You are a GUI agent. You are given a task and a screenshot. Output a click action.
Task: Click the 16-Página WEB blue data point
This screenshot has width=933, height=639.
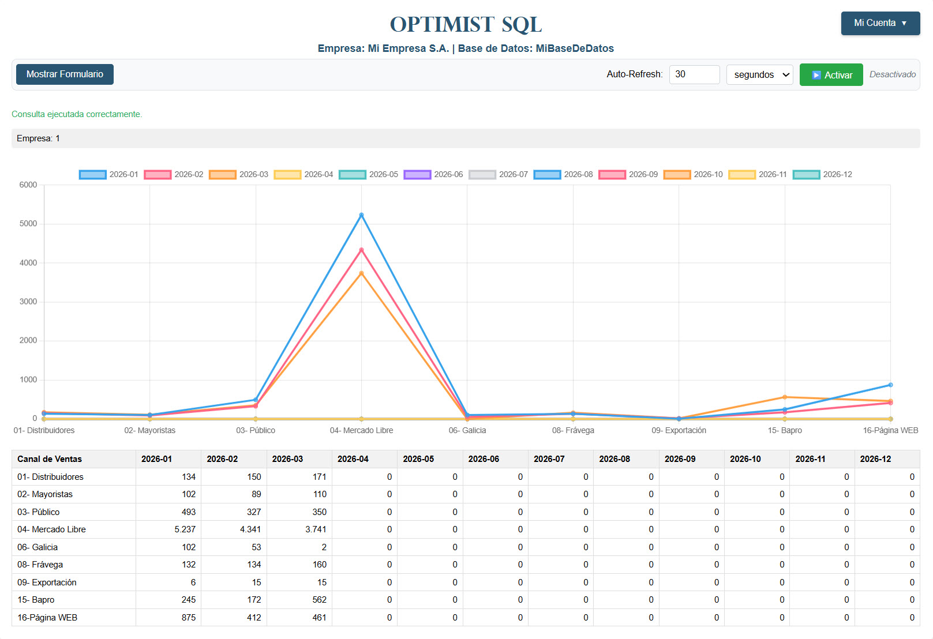[x=890, y=385]
